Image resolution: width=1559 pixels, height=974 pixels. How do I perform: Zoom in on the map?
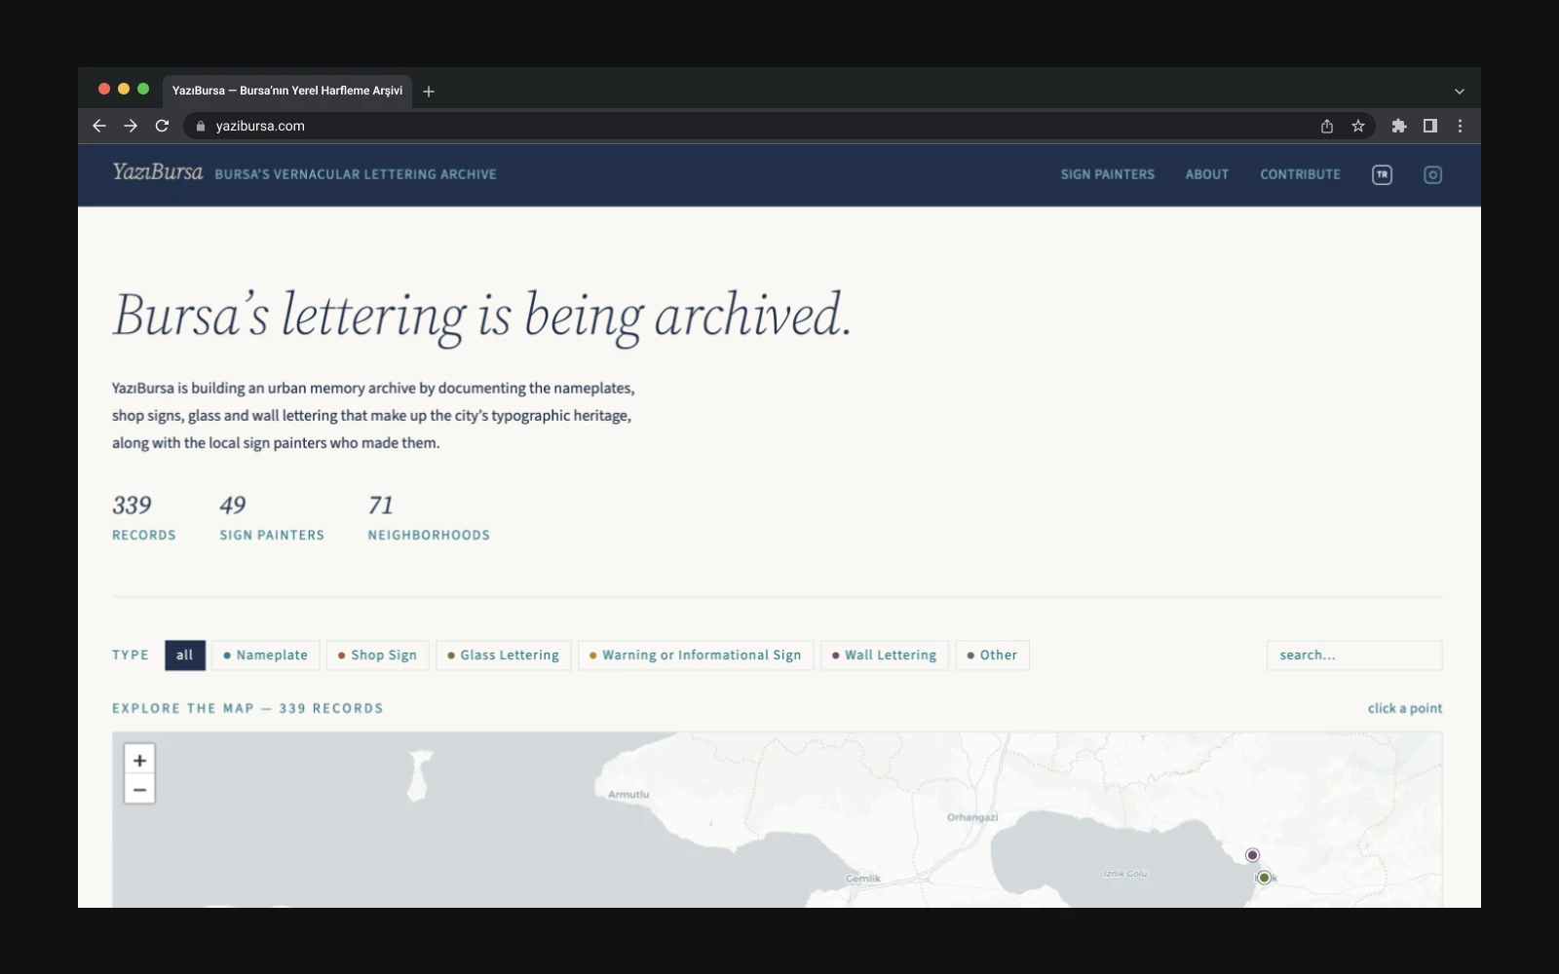pyautogui.click(x=139, y=760)
